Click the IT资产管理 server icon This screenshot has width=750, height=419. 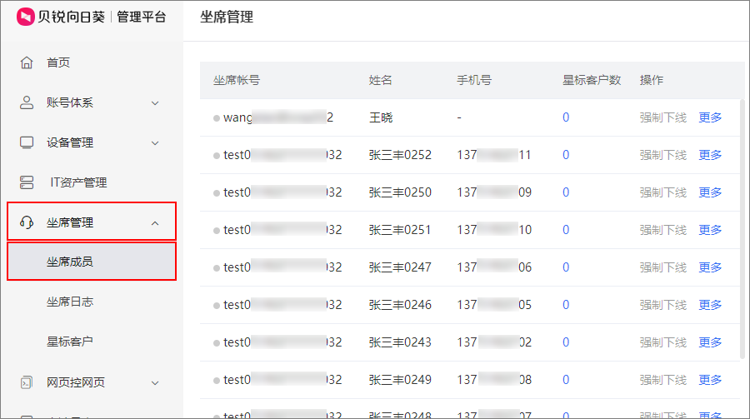coord(27,182)
